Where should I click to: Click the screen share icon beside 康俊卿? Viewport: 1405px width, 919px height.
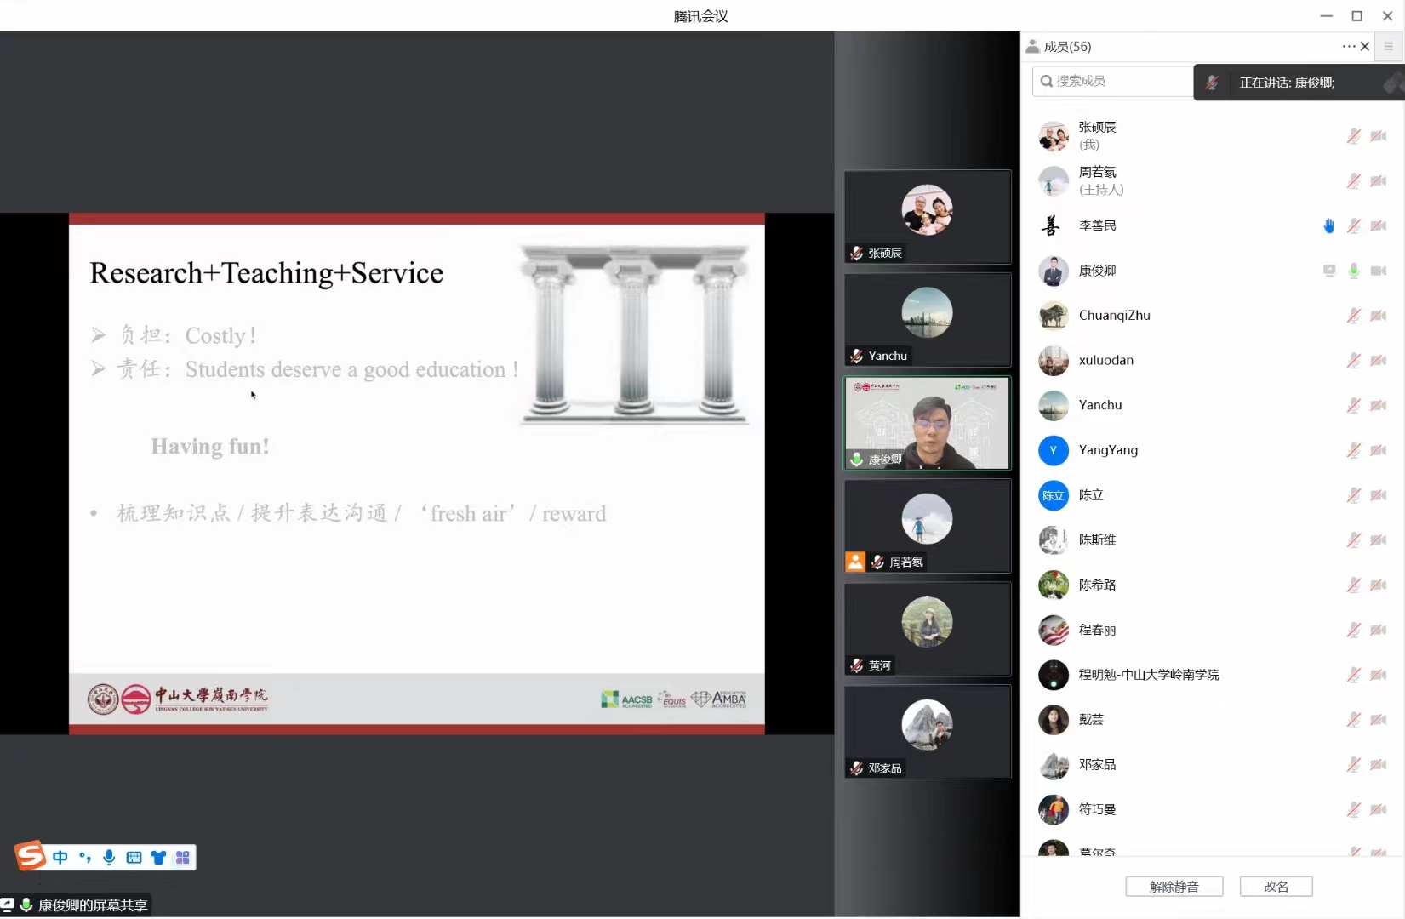(x=1328, y=271)
